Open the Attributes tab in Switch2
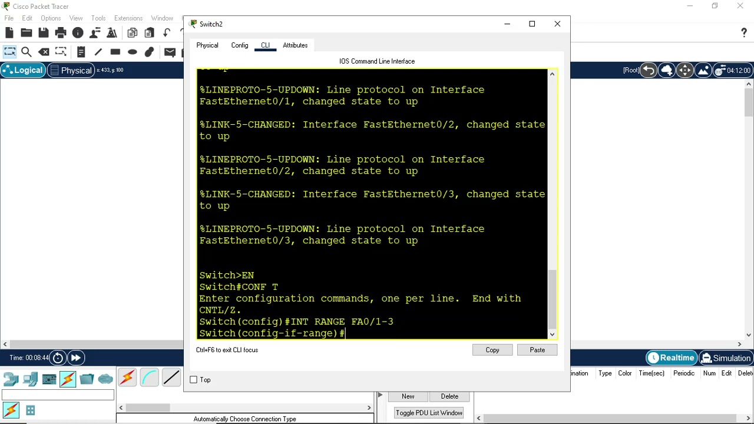 coord(295,45)
